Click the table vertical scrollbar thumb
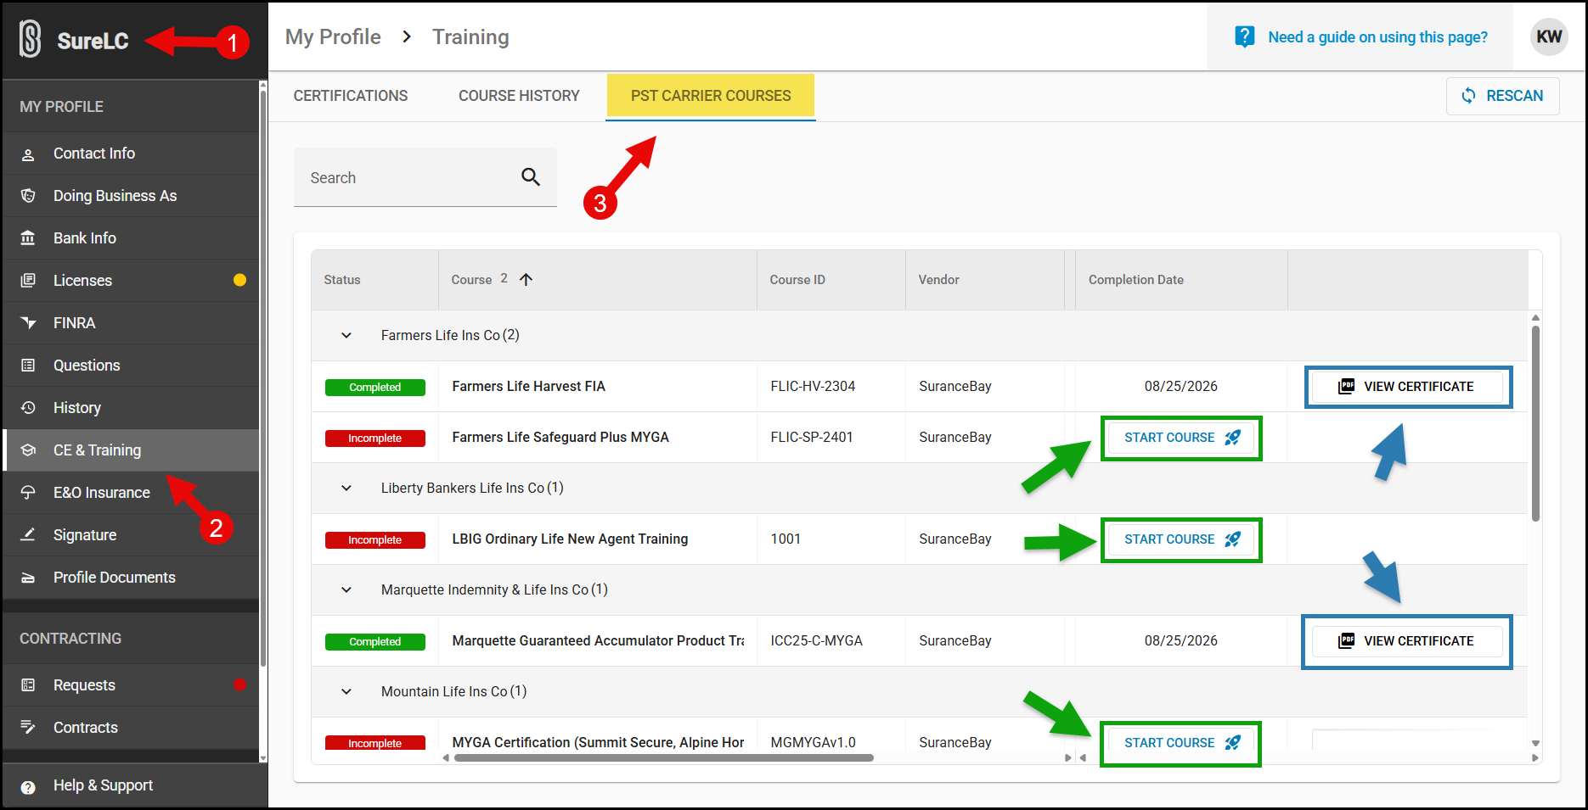 pyautogui.click(x=1535, y=423)
